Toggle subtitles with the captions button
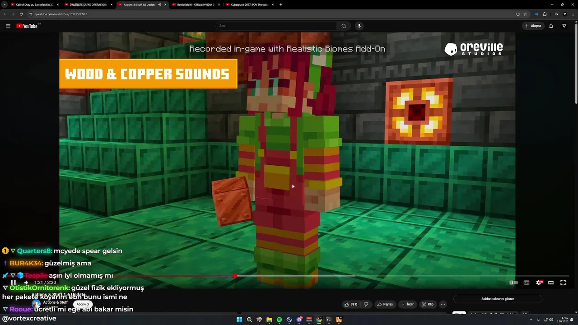The height and width of the screenshot is (325, 578). [x=527, y=283]
